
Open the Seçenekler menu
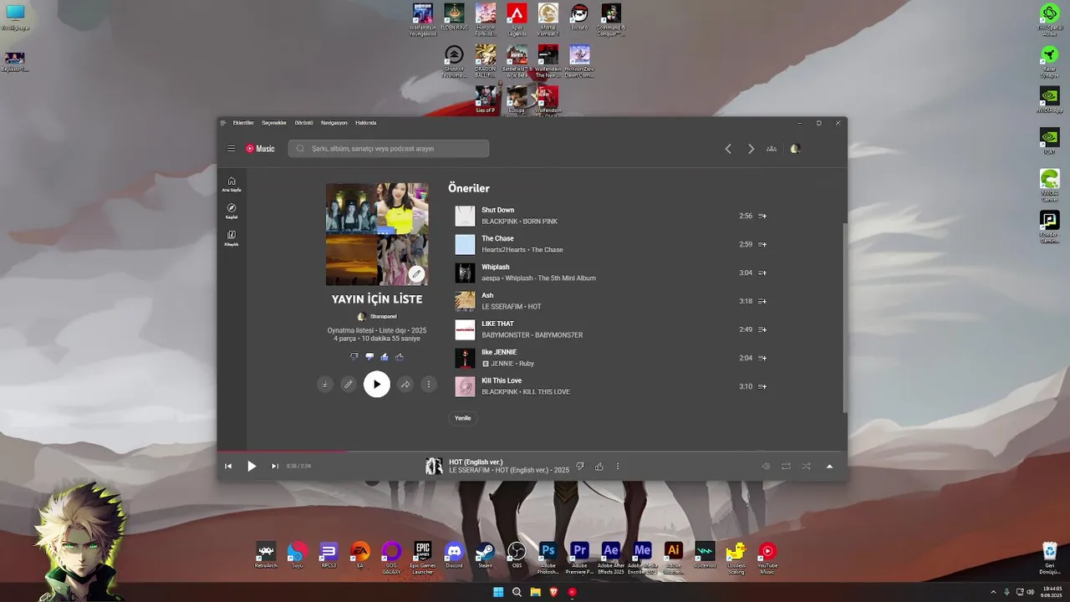coord(274,123)
